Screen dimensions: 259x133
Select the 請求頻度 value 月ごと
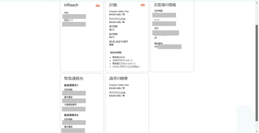[x=112, y=30]
